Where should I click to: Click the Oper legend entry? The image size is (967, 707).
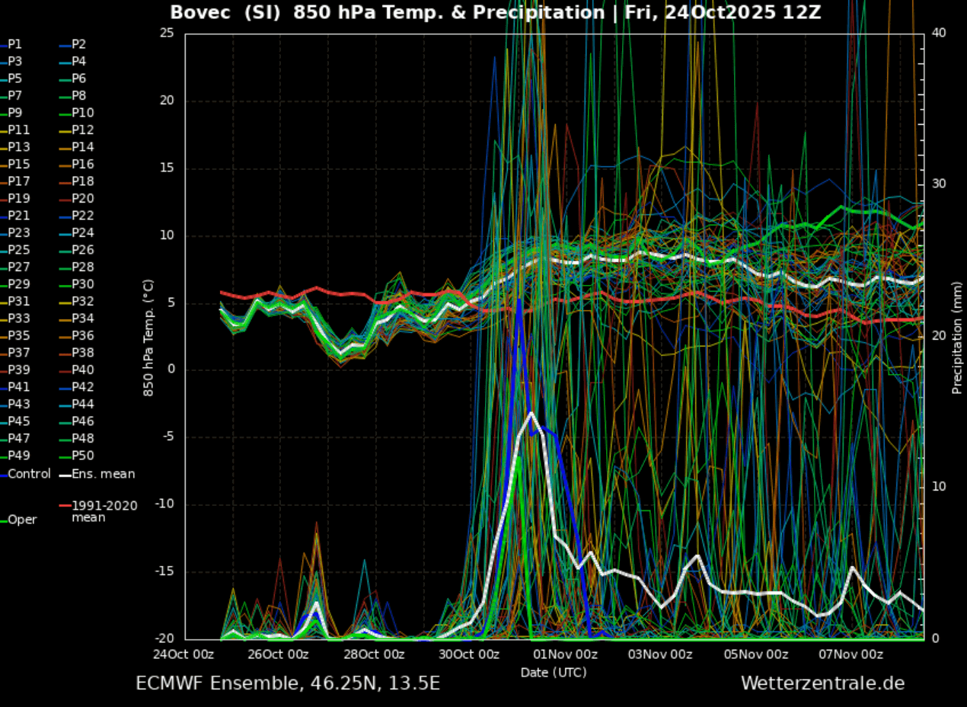22,520
